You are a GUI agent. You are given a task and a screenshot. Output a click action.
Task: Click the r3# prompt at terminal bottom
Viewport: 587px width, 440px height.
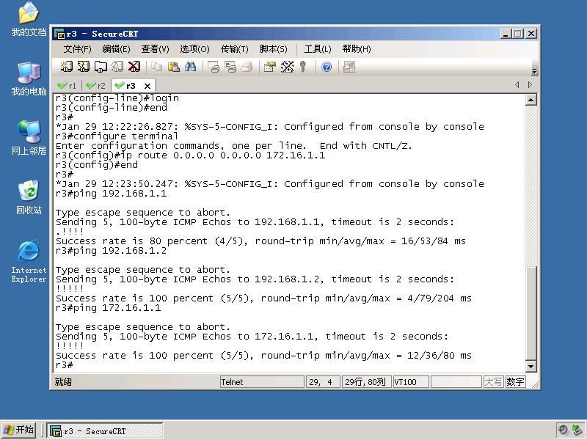coord(65,364)
